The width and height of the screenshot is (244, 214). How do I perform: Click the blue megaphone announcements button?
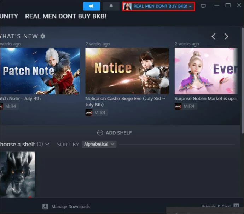point(92,6)
